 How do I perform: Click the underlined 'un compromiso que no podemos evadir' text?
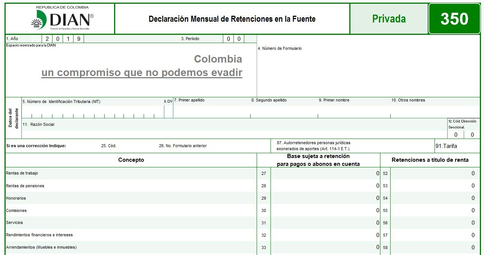[142, 73]
